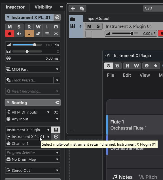Collapse the Instrument X Pl...01 track section
Screen dimensions: 163x180
[x=8, y=17]
